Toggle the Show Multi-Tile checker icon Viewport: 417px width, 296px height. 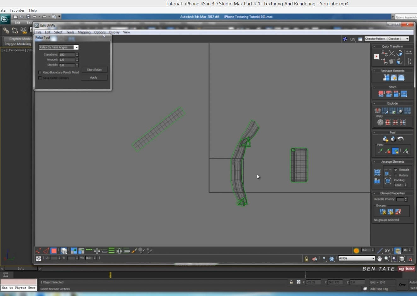point(345,39)
